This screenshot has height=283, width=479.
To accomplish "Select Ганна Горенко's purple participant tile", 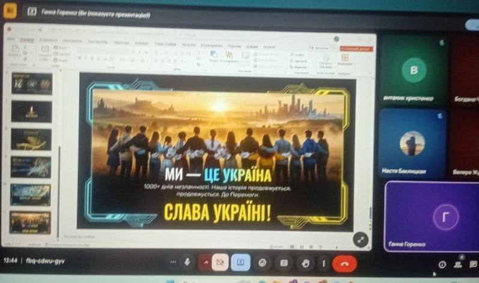I will point(432,216).
